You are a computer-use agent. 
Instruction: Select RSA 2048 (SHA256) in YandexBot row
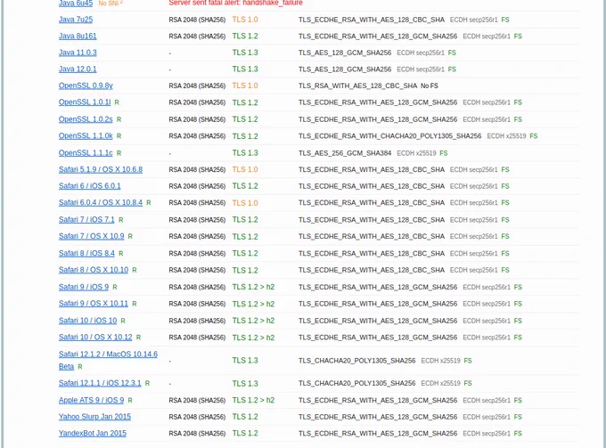[197, 434]
